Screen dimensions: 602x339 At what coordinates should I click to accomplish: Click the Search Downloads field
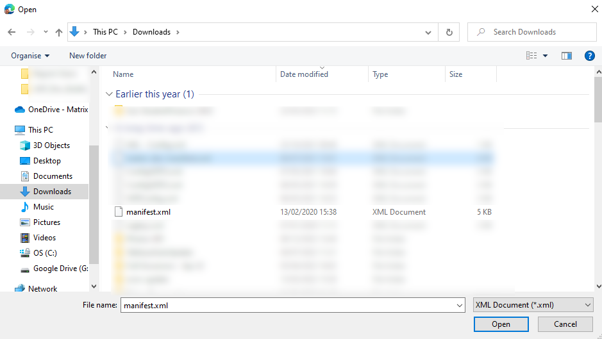[539, 32]
